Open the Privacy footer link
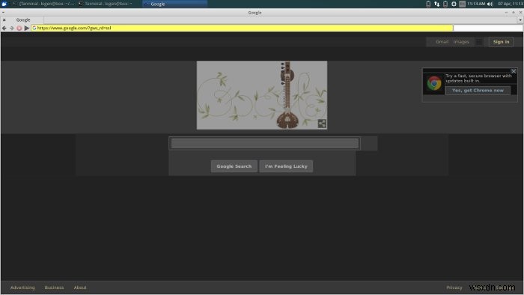This screenshot has width=524, height=295. point(454,288)
